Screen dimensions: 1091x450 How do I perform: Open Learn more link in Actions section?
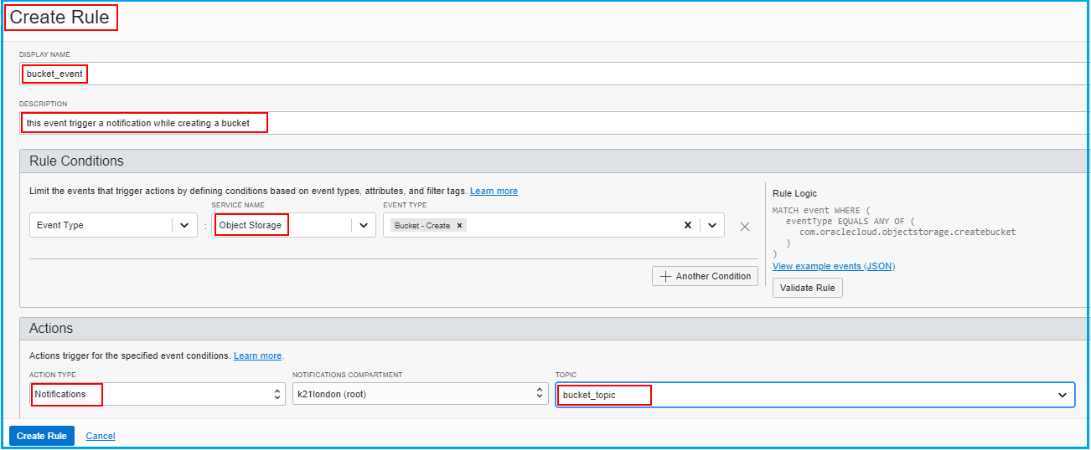257,355
